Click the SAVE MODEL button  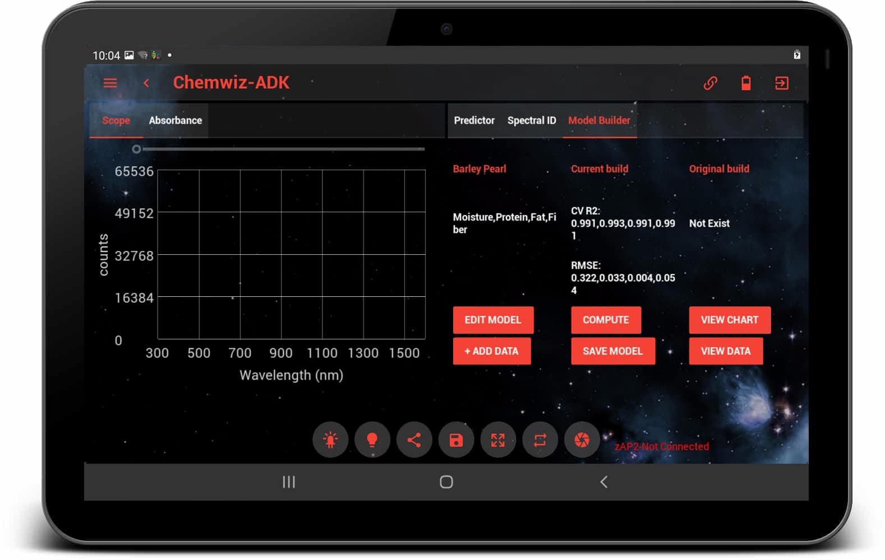coord(613,351)
